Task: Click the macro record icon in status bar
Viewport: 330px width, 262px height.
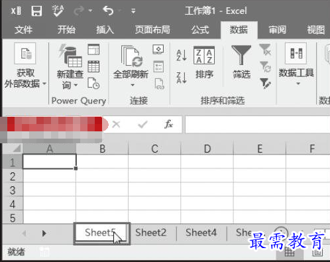Action: 44,251
